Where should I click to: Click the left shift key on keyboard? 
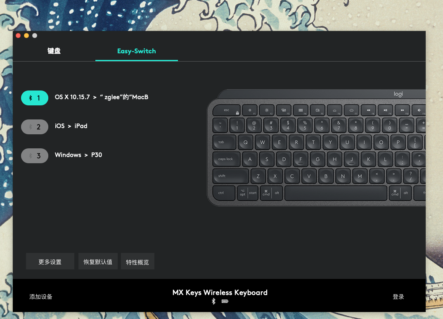(230, 176)
